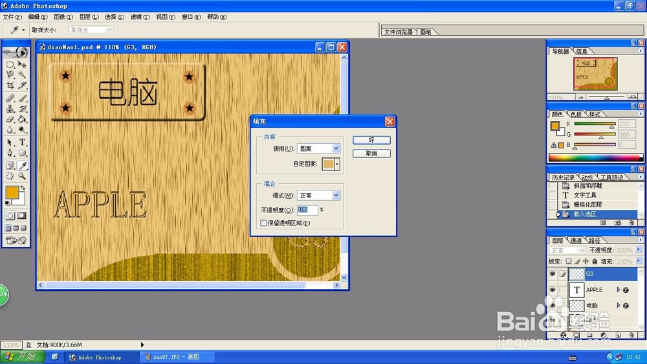Select the Rounded Rectangle shape tool

tap(22, 153)
